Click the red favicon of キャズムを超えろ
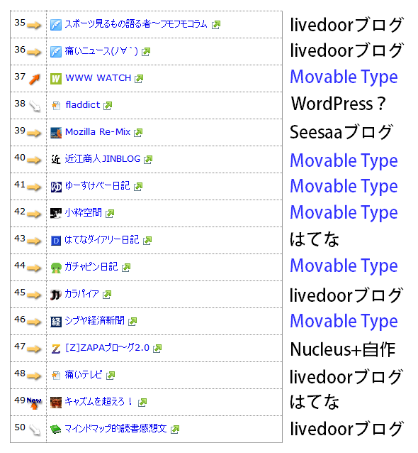The image size is (418, 453). (56, 402)
